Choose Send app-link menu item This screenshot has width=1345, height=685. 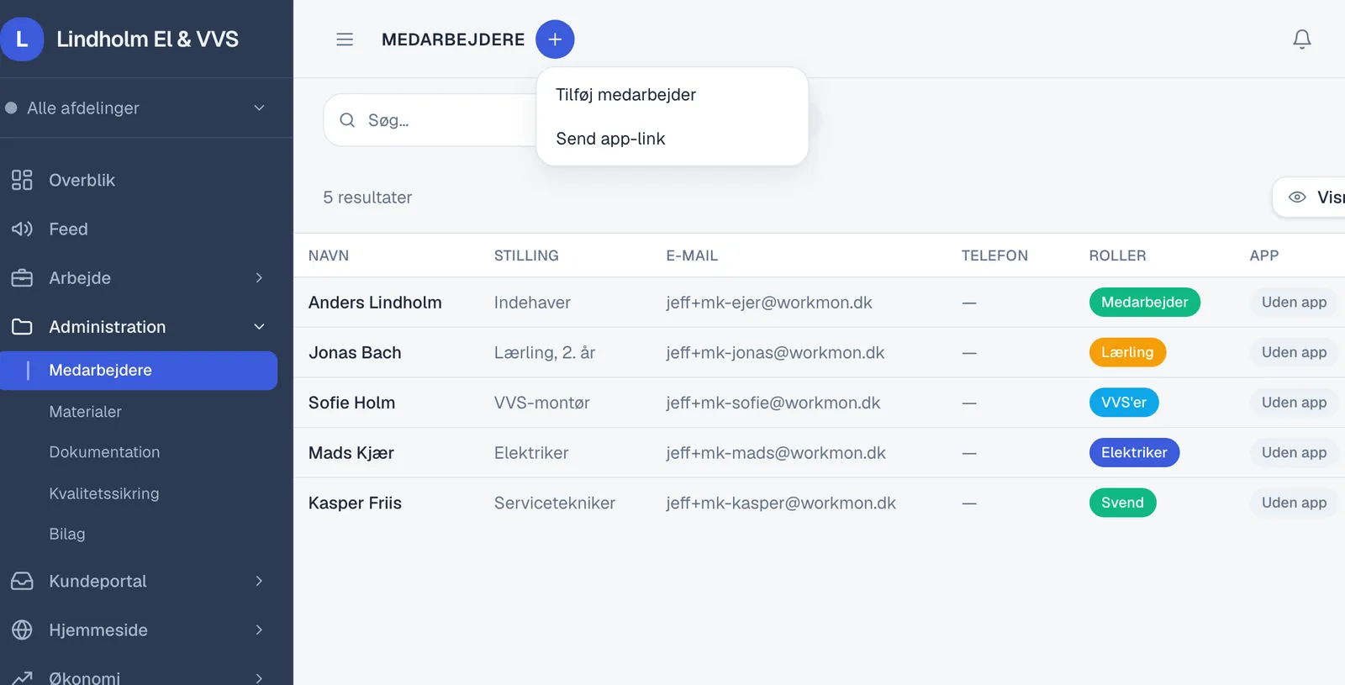pyautogui.click(x=672, y=139)
